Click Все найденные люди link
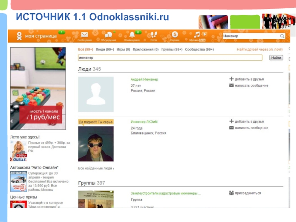This screenshot has width=296, height=222. [x=96, y=168]
